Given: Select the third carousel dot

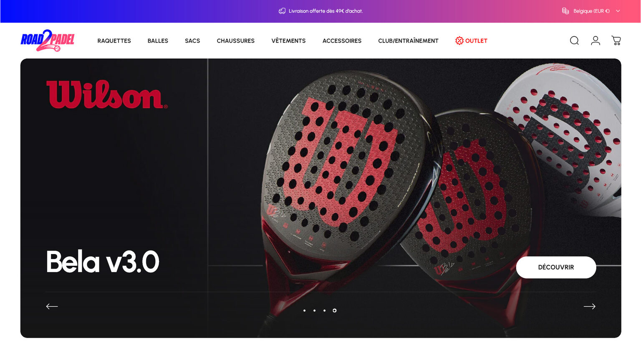Looking at the screenshot, I should tap(324, 310).
